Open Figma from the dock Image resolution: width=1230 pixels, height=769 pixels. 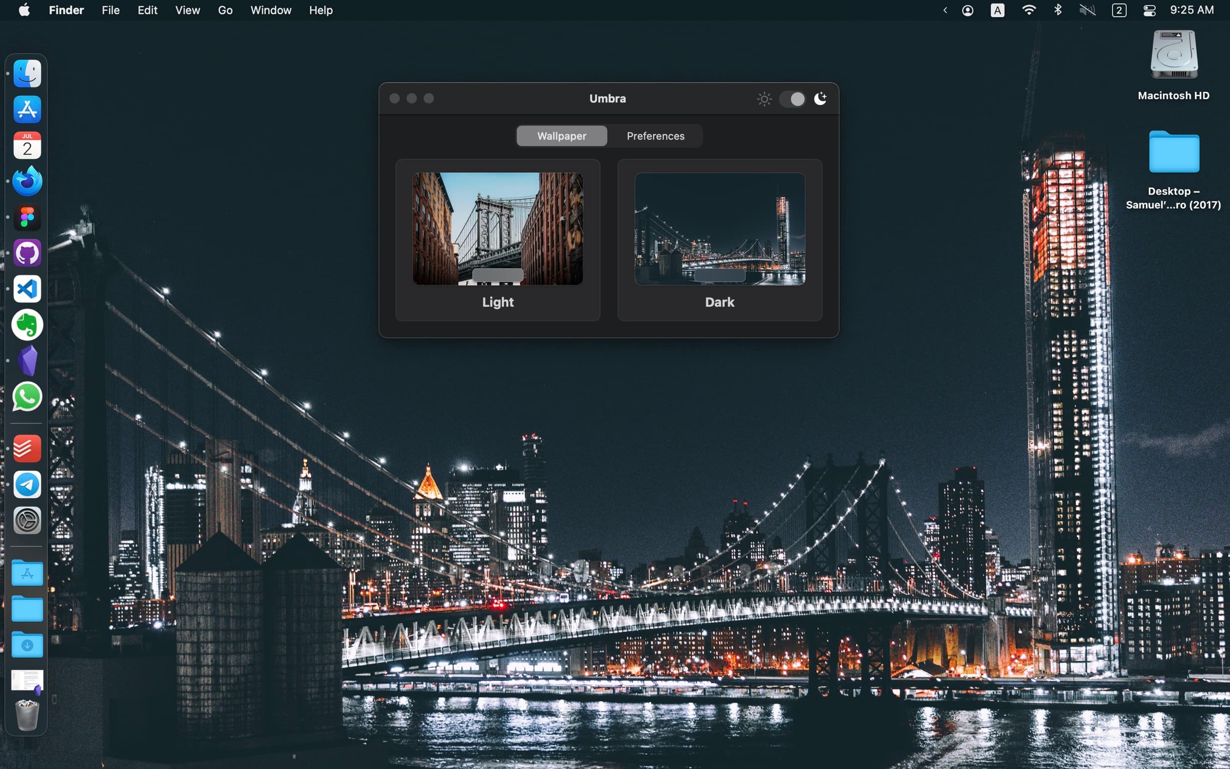point(27,217)
